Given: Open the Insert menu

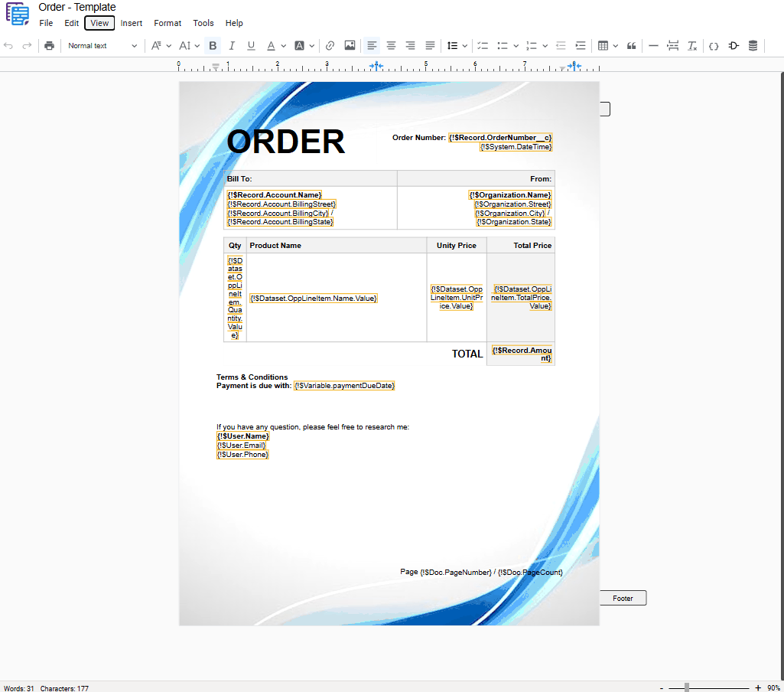Looking at the screenshot, I should point(131,23).
